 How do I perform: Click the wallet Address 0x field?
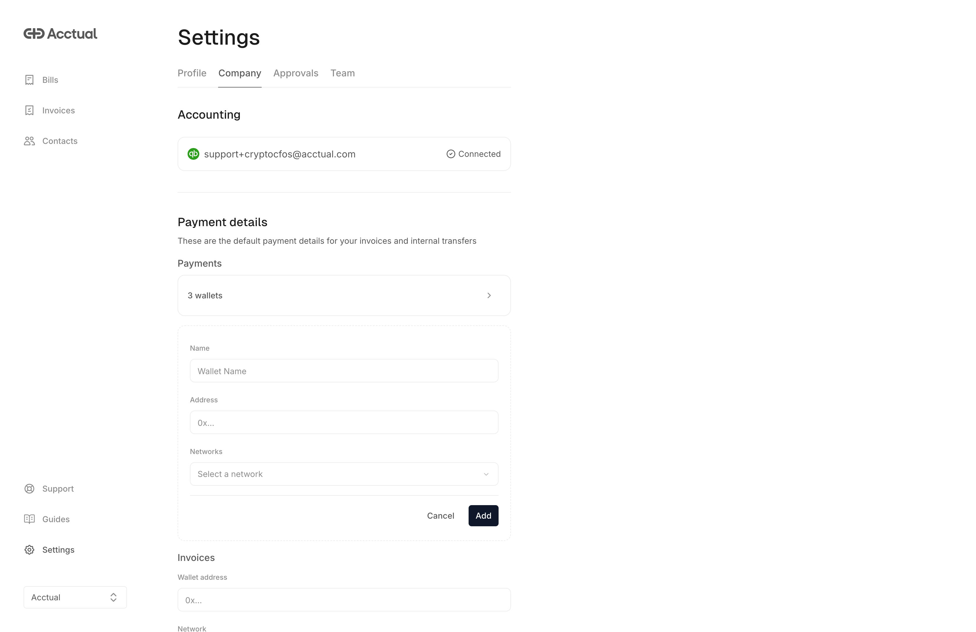click(x=344, y=422)
